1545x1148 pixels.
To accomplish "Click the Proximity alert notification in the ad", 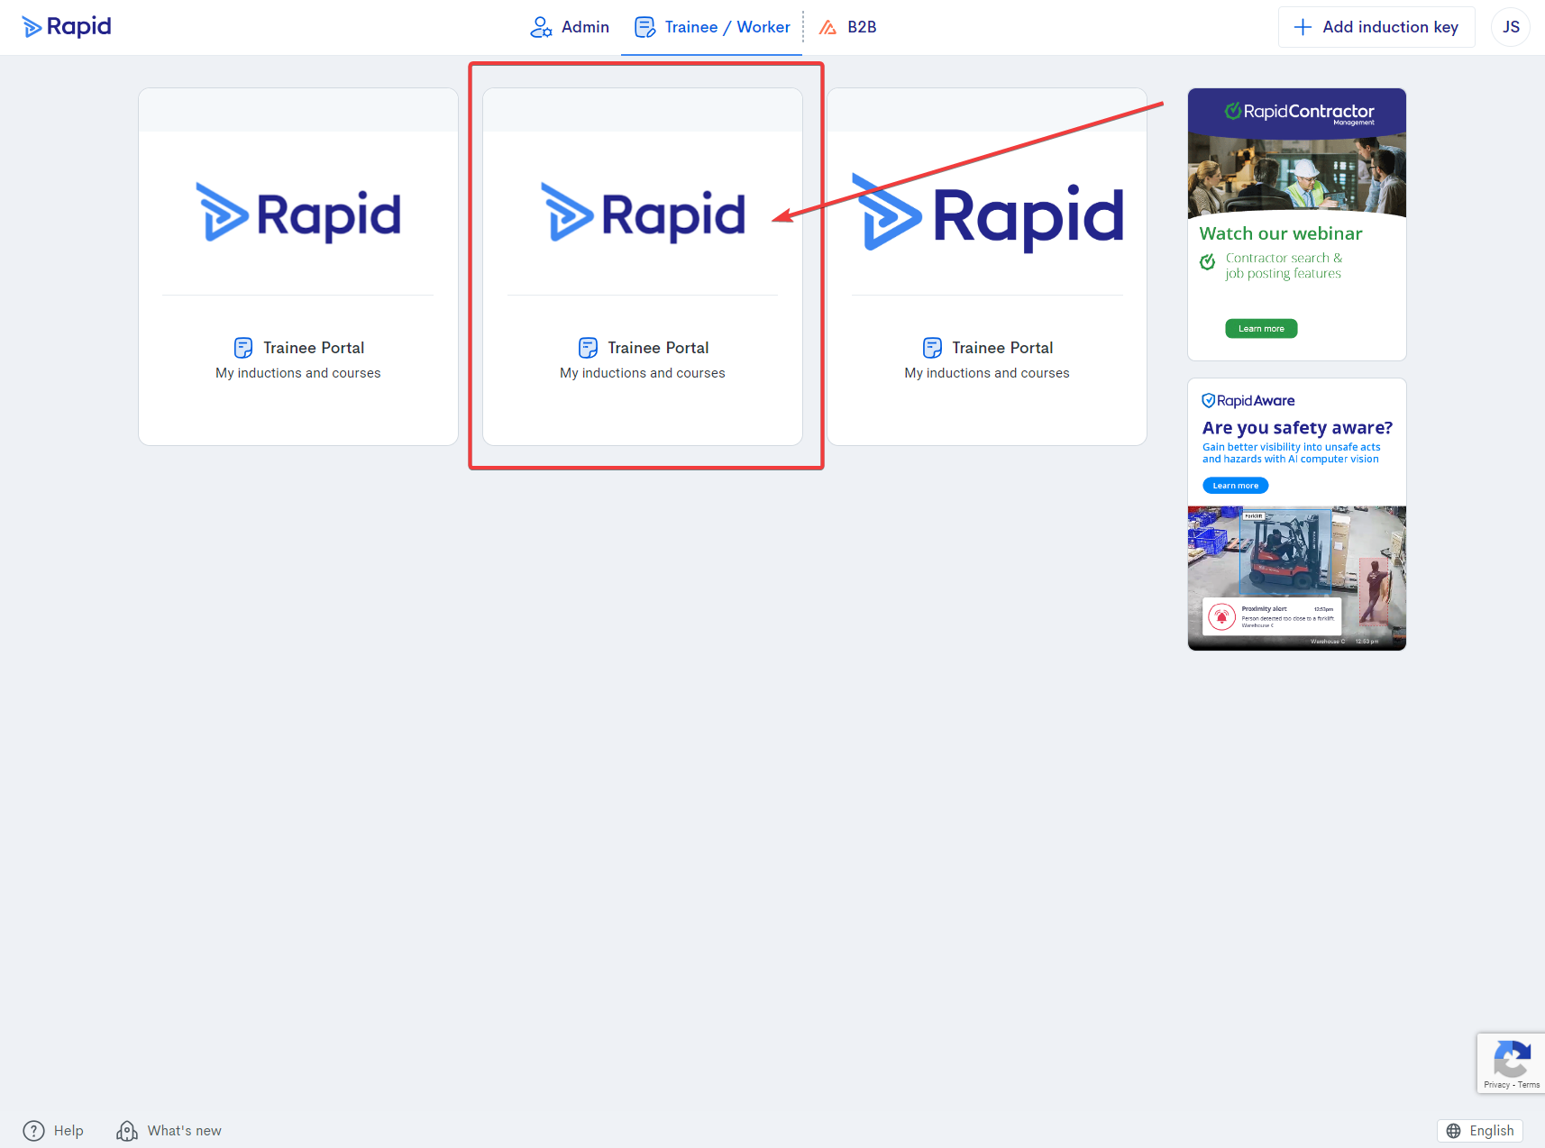I will coord(1272,617).
